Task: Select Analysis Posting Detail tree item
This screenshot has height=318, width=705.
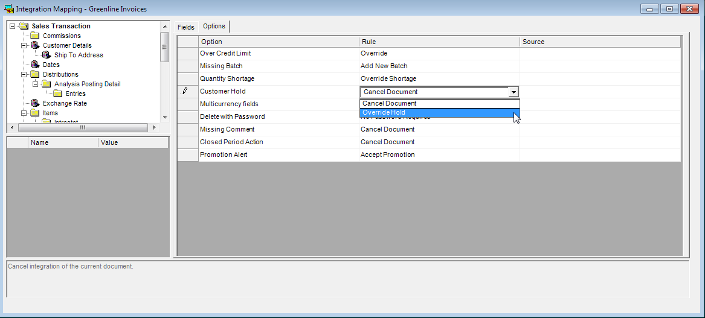Action: click(87, 84)
